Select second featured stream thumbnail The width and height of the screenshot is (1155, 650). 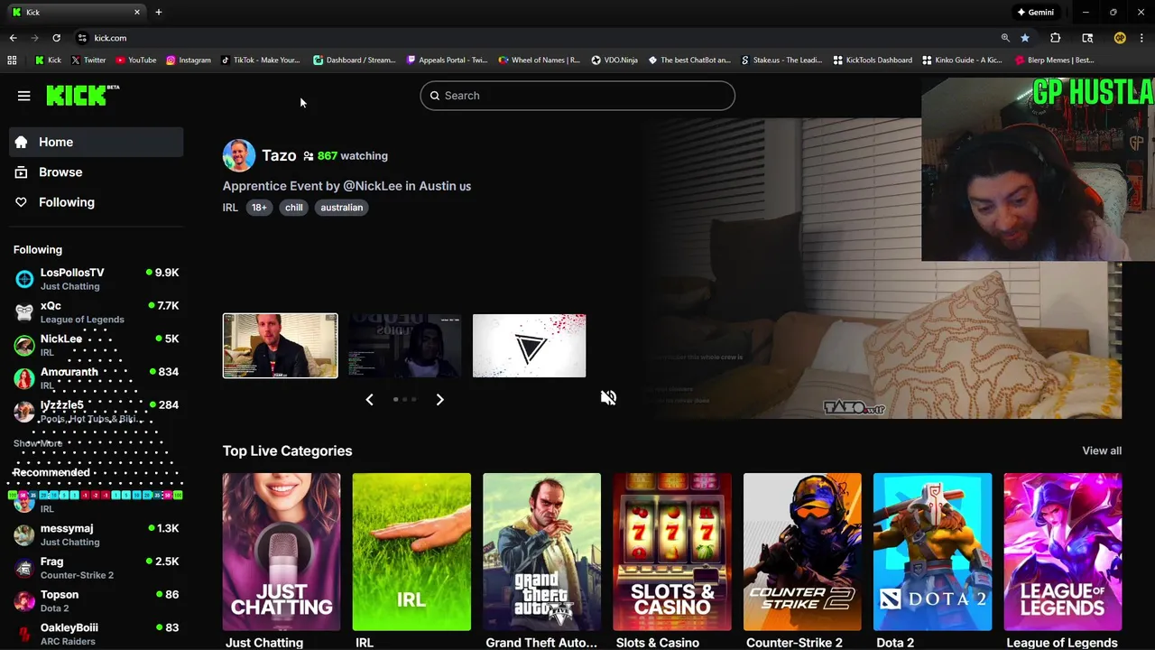pos(405,346)
